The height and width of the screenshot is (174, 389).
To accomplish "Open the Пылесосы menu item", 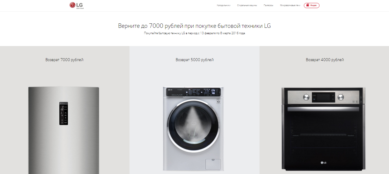I will pyautogui.click(x=269, y=6).
